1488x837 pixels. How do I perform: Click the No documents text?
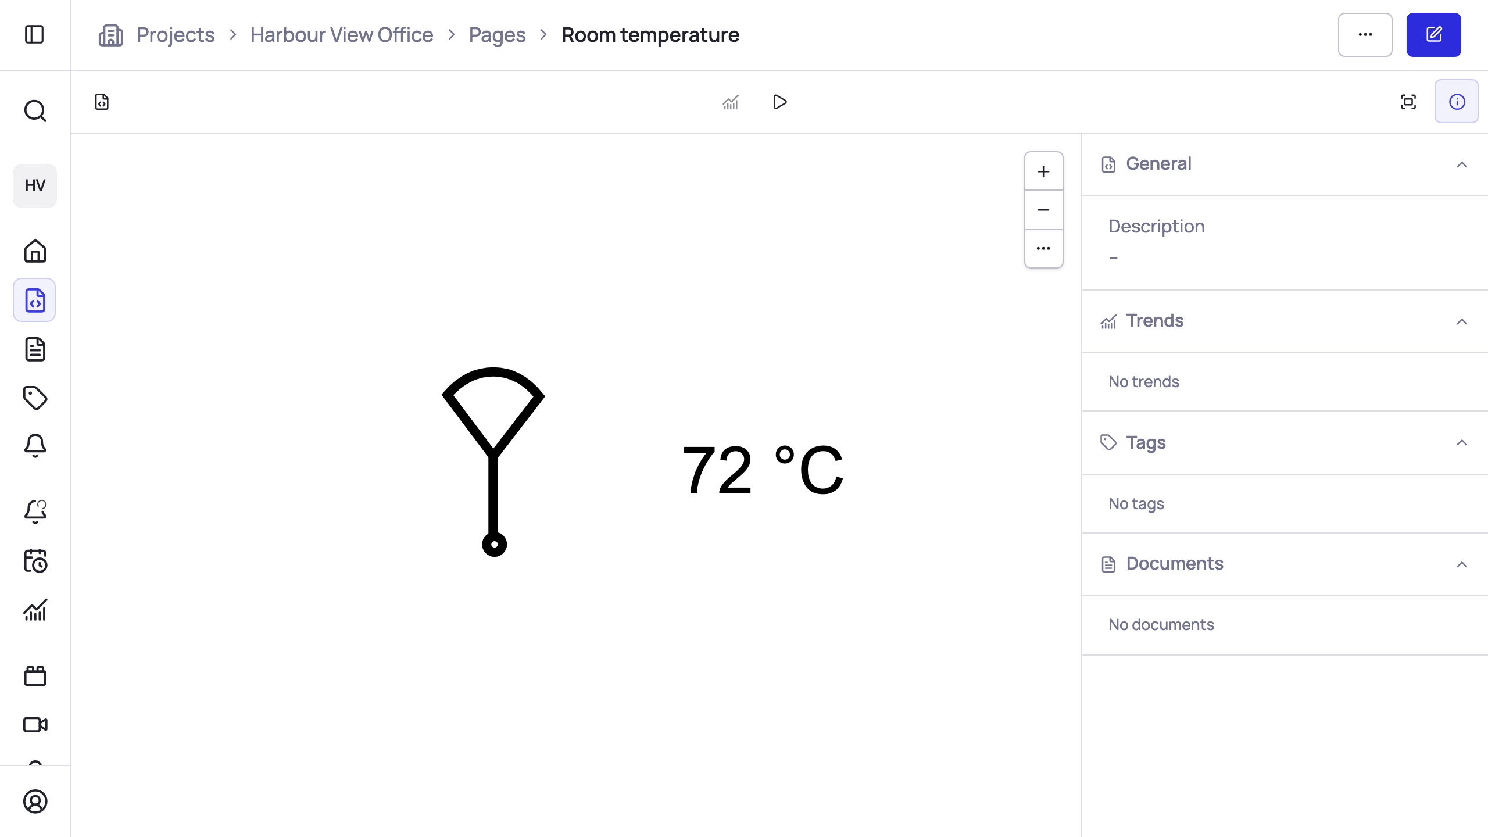pos(1161,624)
